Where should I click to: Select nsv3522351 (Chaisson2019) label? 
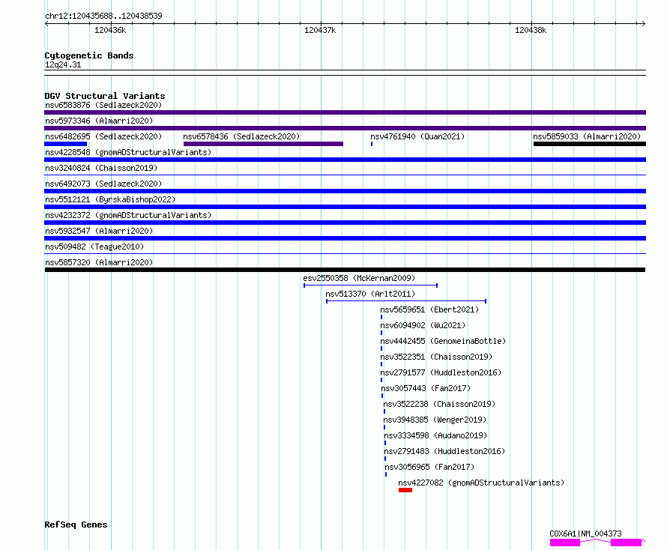point(436,357)
